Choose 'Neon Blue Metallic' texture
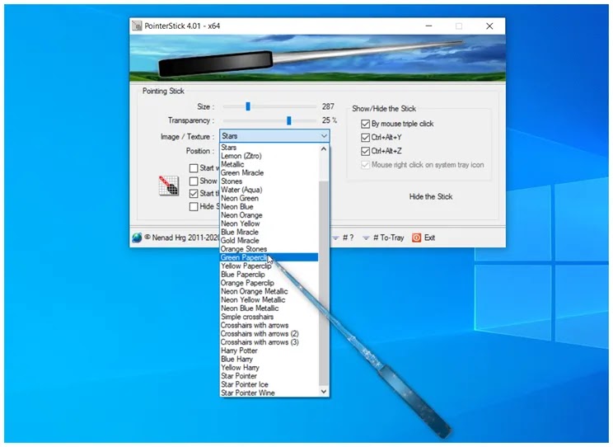The height and width of the screenshot is (447, 613). [269, 308]
